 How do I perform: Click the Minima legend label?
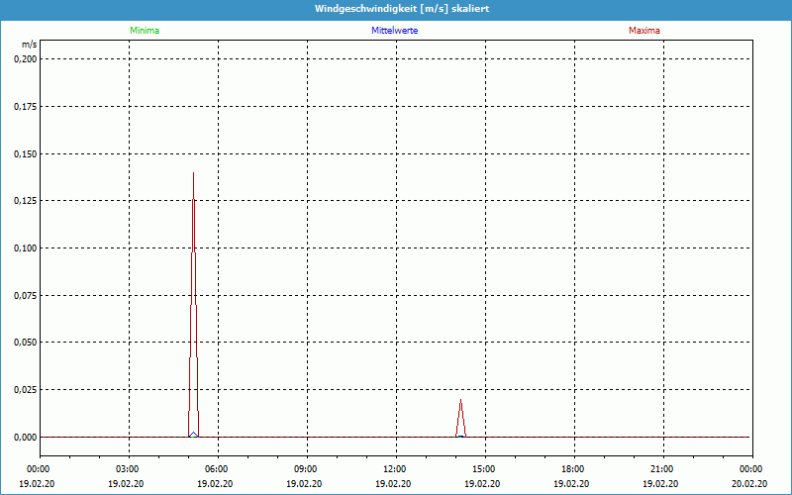click(x=144, y=31)
